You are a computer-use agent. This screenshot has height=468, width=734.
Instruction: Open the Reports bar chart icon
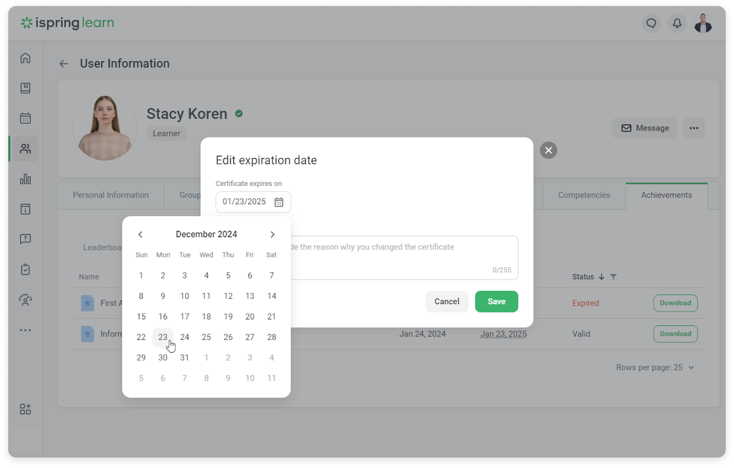(x=25, y=179)
